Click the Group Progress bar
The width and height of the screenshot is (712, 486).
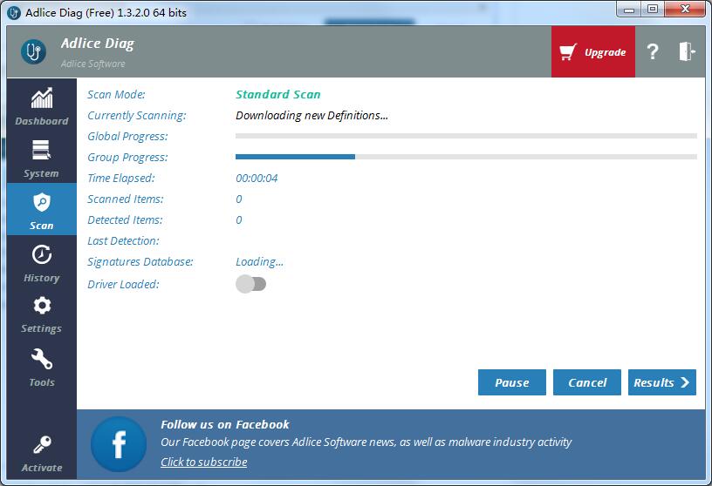[466, 157]
